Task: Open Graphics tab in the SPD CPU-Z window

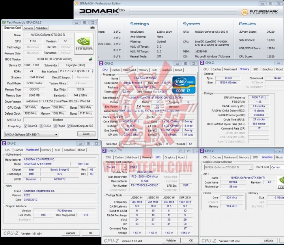Action: click(x=170, y=157)
